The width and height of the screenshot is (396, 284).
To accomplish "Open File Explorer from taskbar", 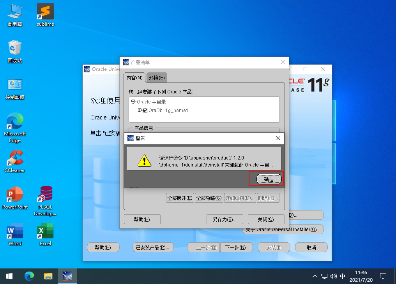I will [48, 277].
